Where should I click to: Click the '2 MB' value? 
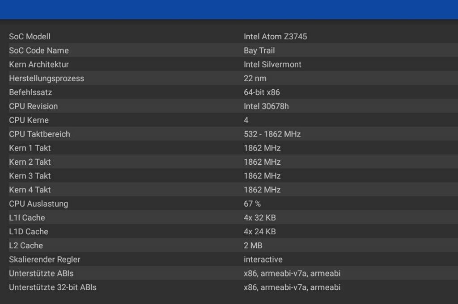pyautogui.click(x=253, y=246)
